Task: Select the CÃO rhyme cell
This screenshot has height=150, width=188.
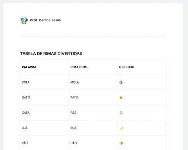Action: coord(93,143)
